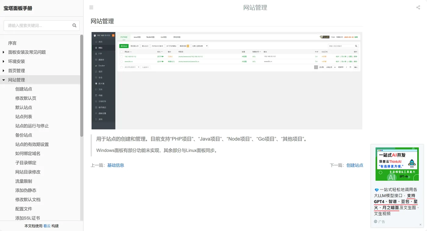Open the 如何绑定域名 page
Screen dimensions: 427x231
coord(28,153)
